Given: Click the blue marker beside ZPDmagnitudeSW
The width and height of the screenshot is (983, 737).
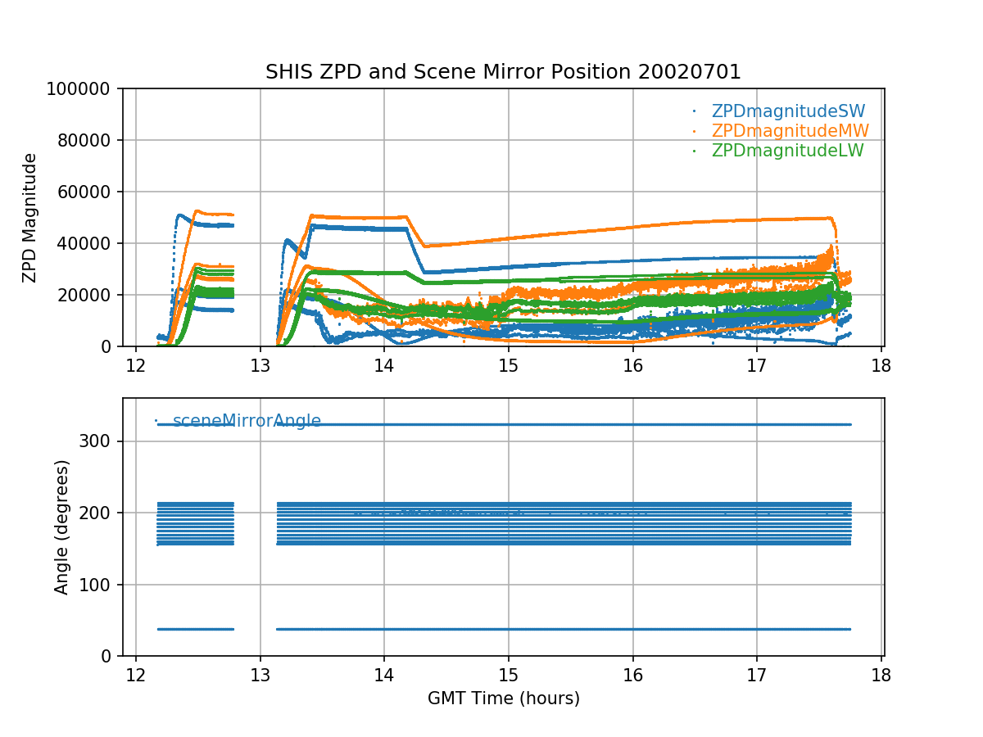Looking at the screenshot, I should (694, 111).
